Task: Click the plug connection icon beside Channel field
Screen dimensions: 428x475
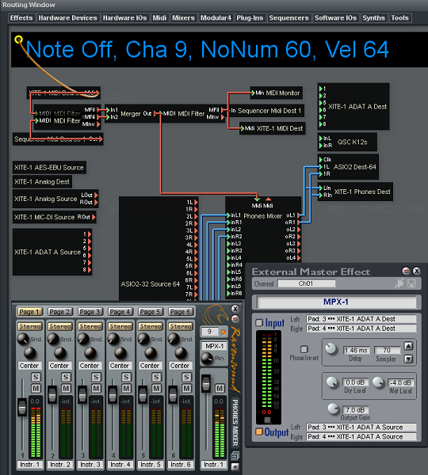Action: point(399,283)
